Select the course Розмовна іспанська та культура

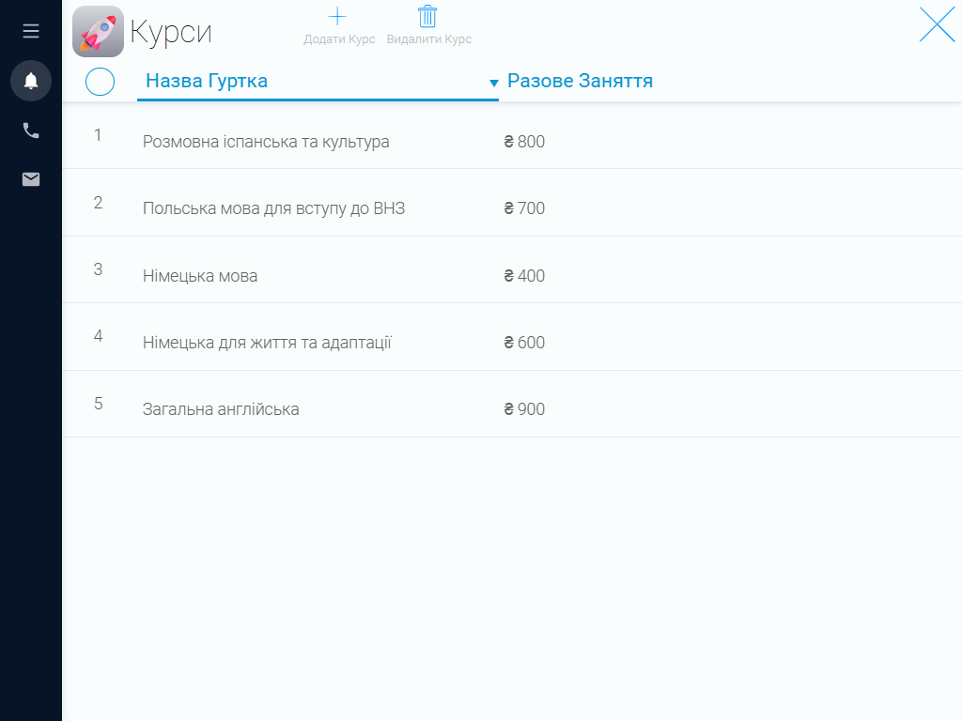click(266, 142)
